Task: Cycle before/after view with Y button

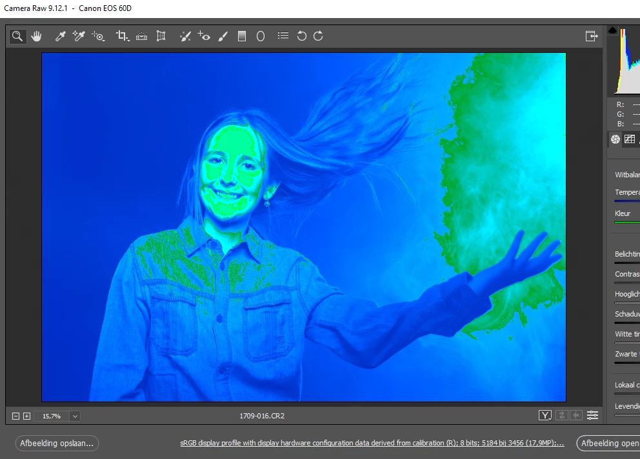Action: [545, 415]
